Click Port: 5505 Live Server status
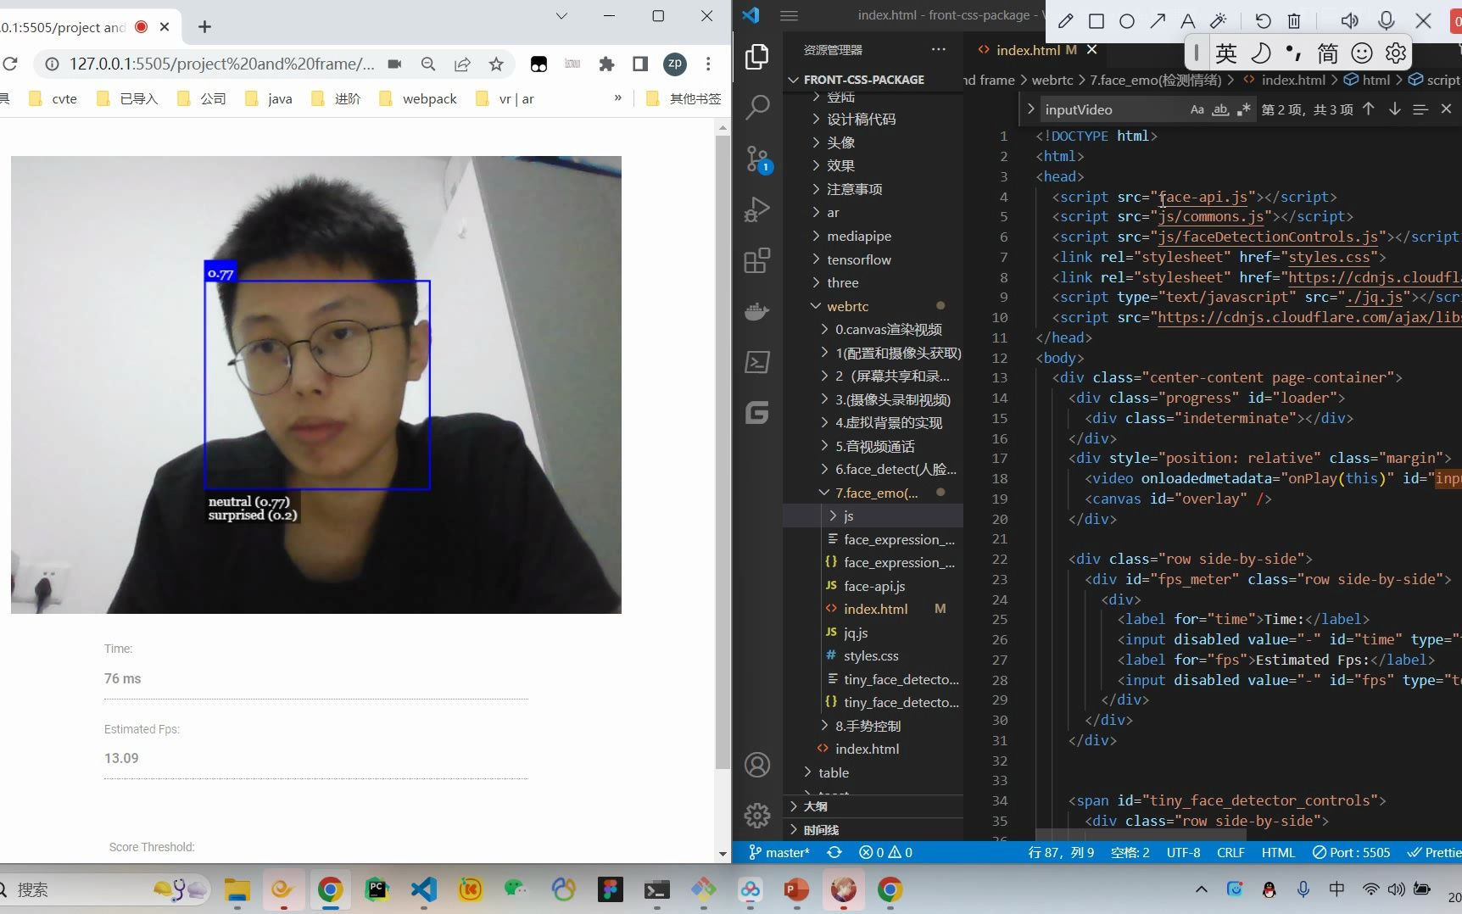The width and height of the screenshot is (1462, 914). click(1351, 852)
